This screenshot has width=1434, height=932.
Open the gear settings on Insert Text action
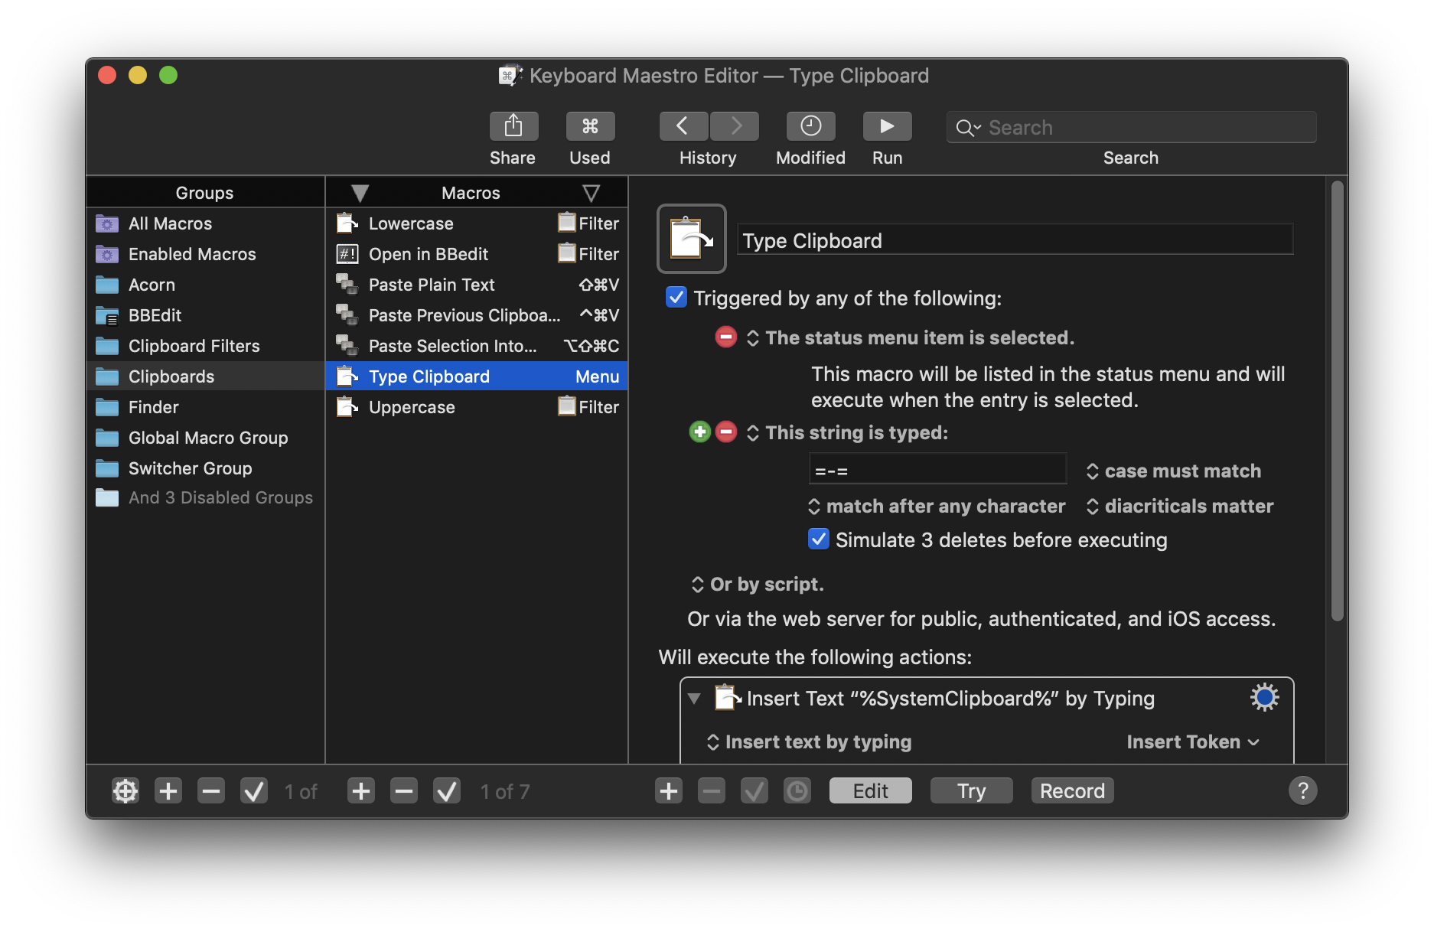[x=1263, y=697]
